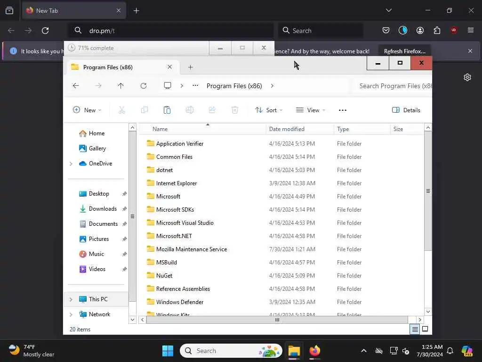Click chevron after the monitor icon in path
The image size is (482, 362).
[x=182, y=86]
